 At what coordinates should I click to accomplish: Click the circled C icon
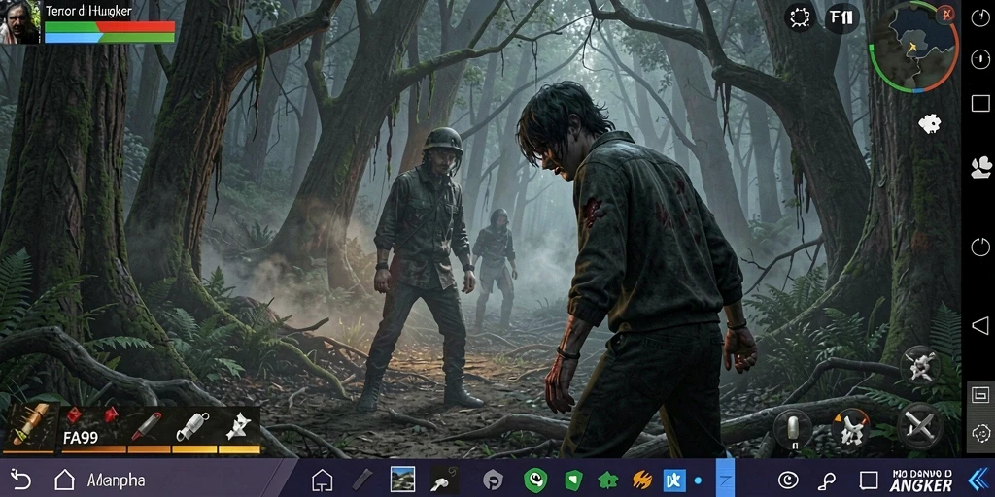point(788,480)
